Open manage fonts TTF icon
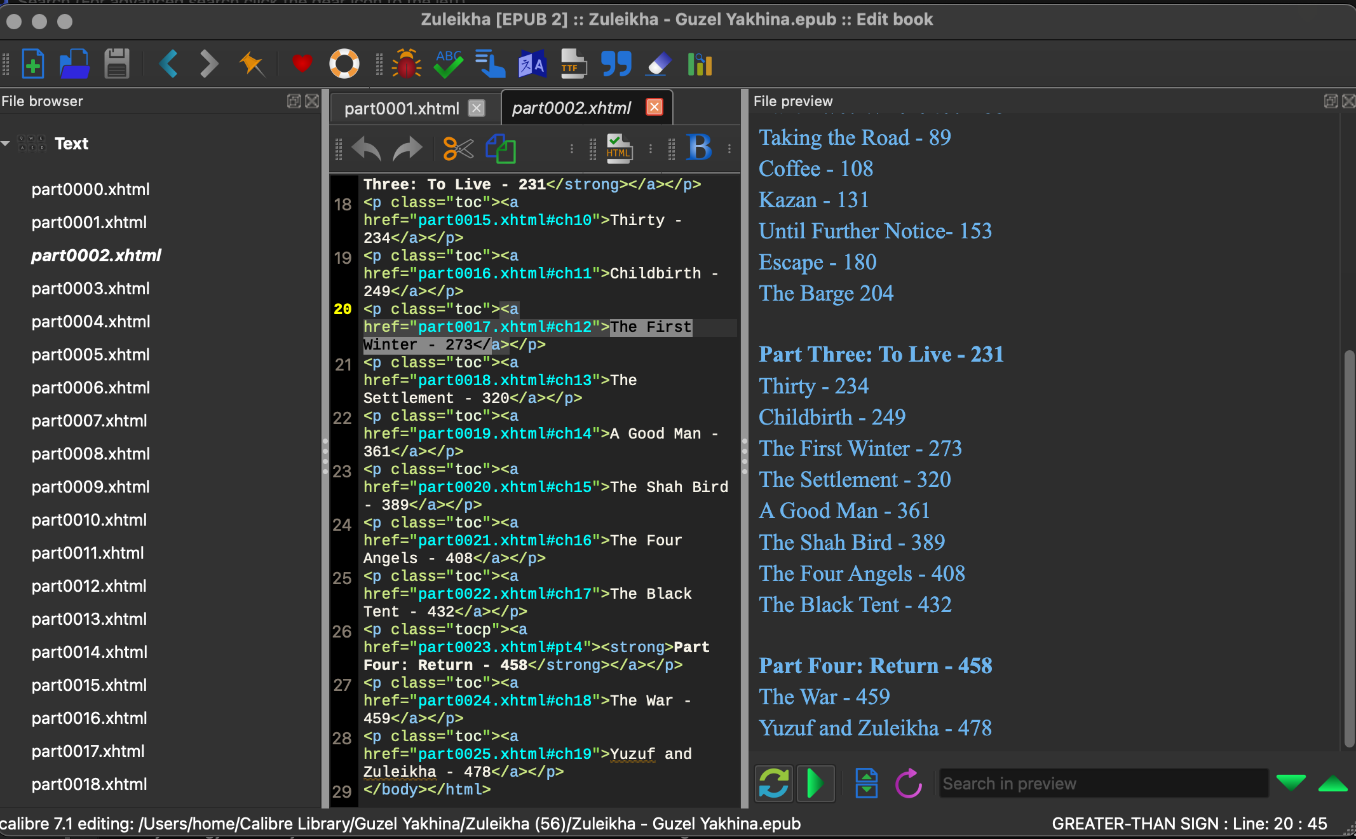The image size is (1356, 839). (573, 64)
